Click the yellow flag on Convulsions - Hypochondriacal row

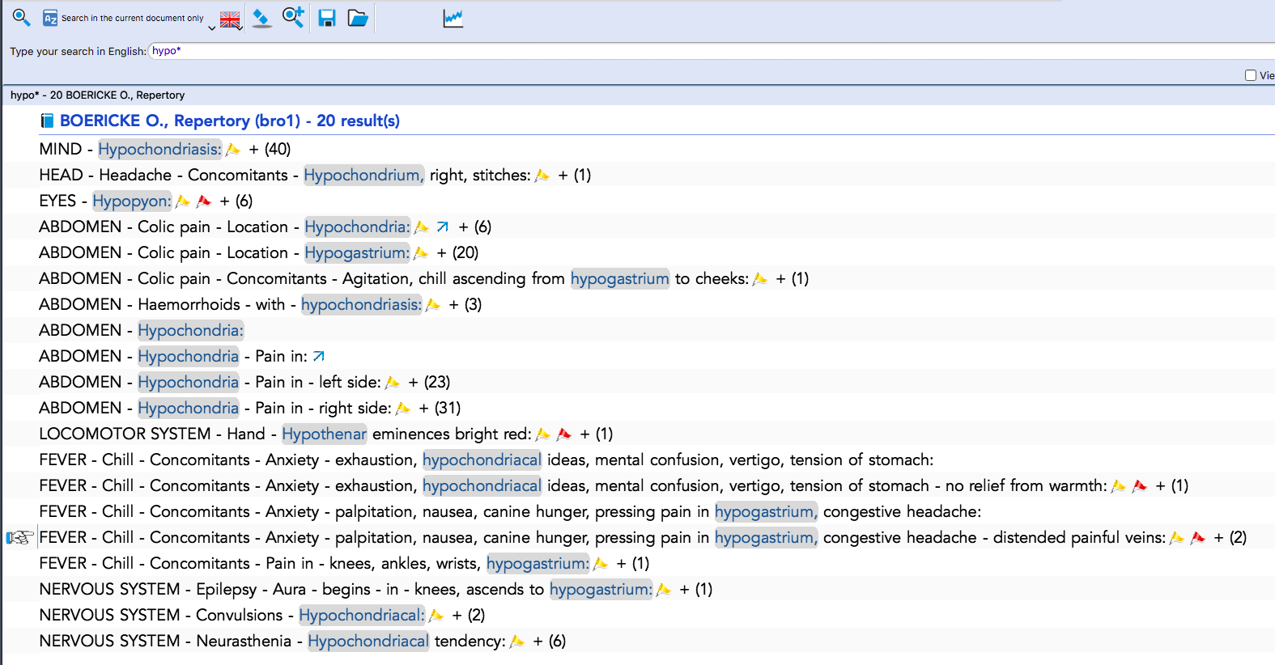click(x=436, y=616)
